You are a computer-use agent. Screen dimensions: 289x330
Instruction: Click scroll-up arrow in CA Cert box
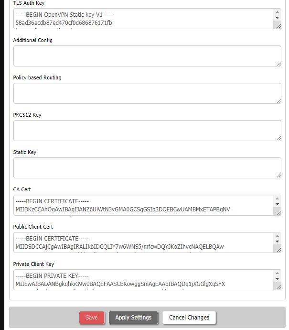[277, 198]
